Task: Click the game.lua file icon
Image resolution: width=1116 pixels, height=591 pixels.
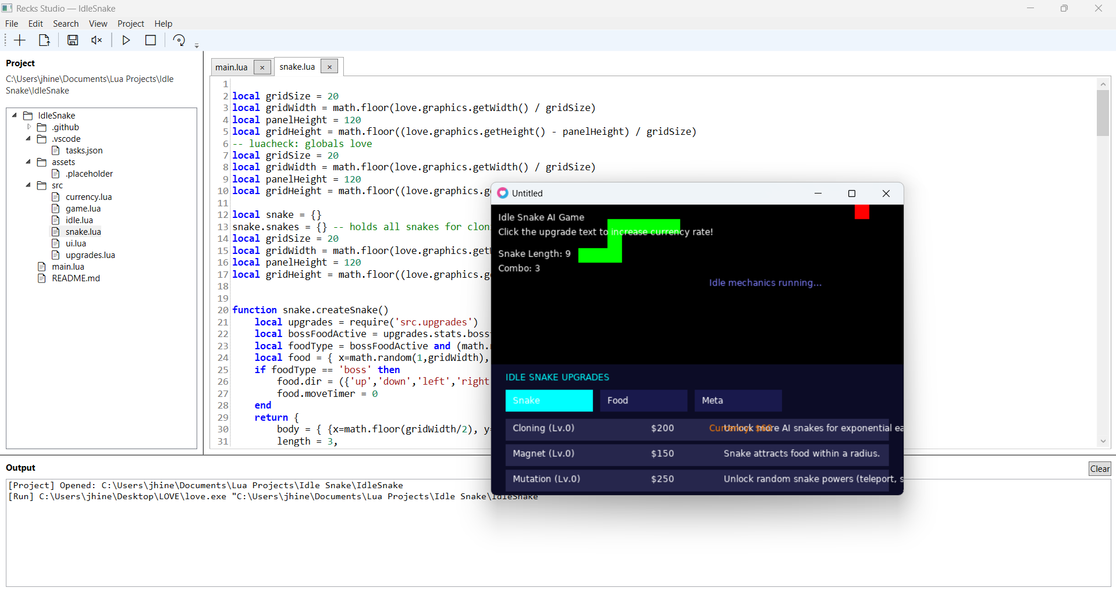Action: pyautogui.click(x=56, y=209)
